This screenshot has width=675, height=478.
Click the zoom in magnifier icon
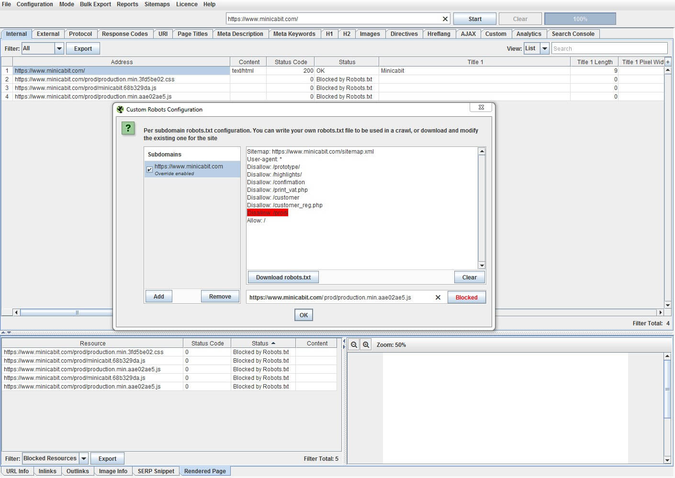point(366,345)
